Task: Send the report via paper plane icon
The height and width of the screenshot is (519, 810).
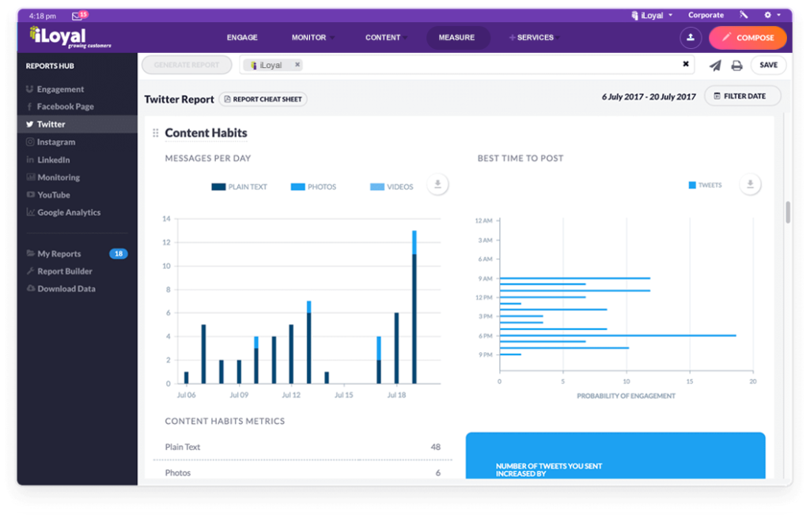Action: pos(715,65)
